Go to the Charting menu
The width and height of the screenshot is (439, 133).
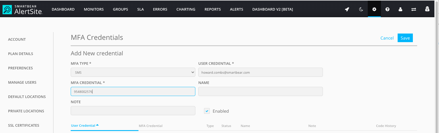tap(186, 9)
